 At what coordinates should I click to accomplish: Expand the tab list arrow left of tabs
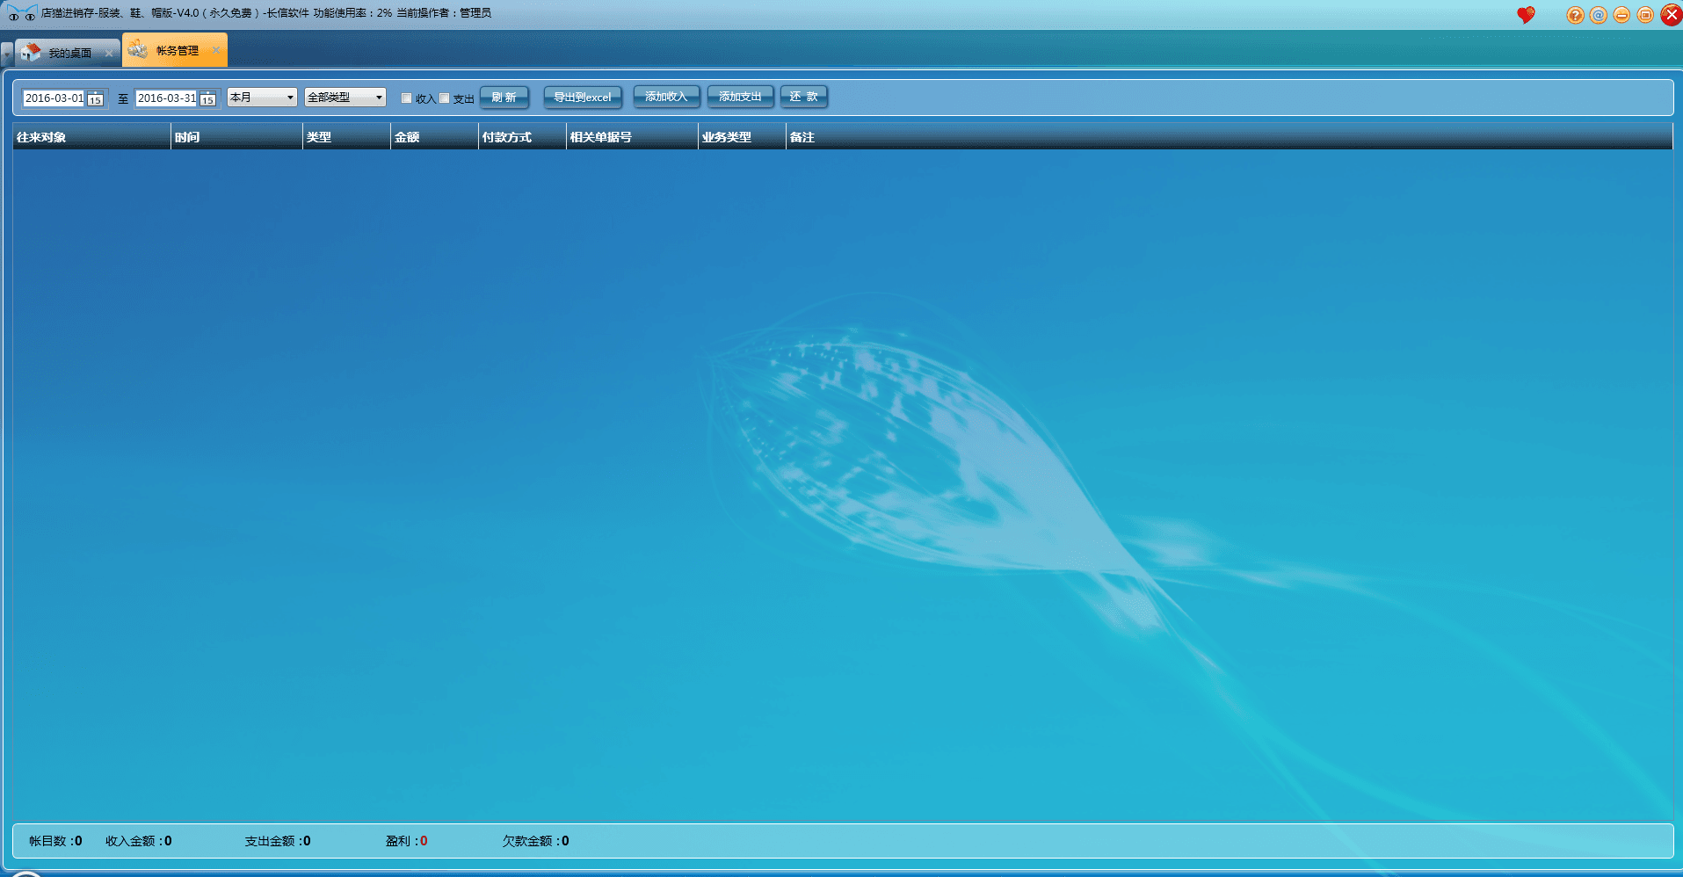click(7, 54)
